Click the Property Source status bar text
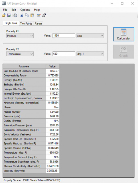This screenshot has height=183, width=138. (32, 180)
